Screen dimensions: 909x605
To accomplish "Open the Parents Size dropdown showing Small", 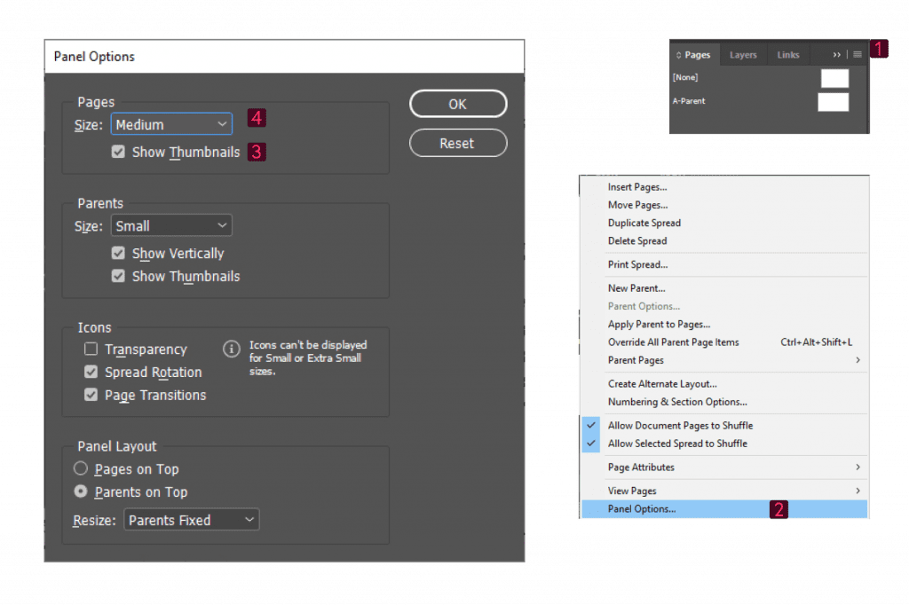I will (171, 225).
